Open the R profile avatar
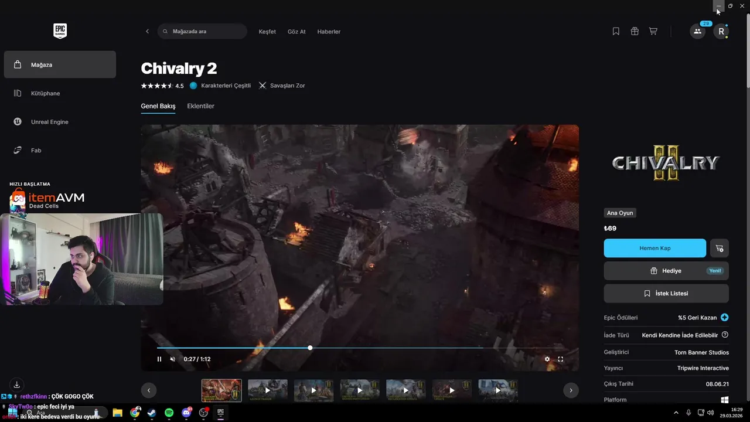Screen dimensions: 750x422 (721, 32)
